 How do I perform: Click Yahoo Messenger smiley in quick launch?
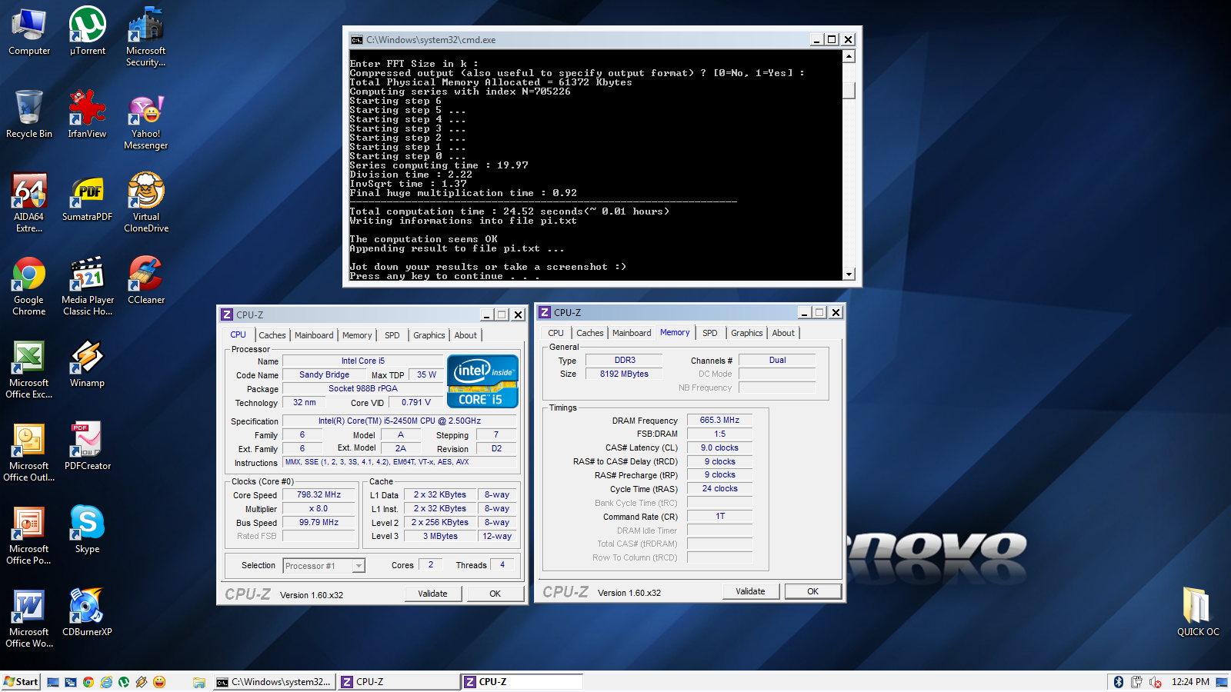coord(159,682)
